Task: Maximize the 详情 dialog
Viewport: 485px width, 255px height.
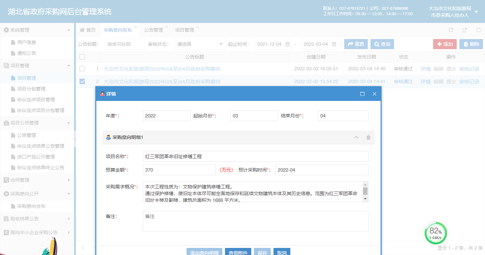Action: point(362,94)
